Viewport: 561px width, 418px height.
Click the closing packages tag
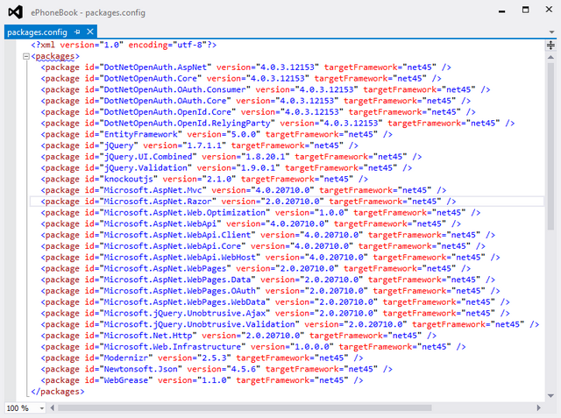pos(58,391)
